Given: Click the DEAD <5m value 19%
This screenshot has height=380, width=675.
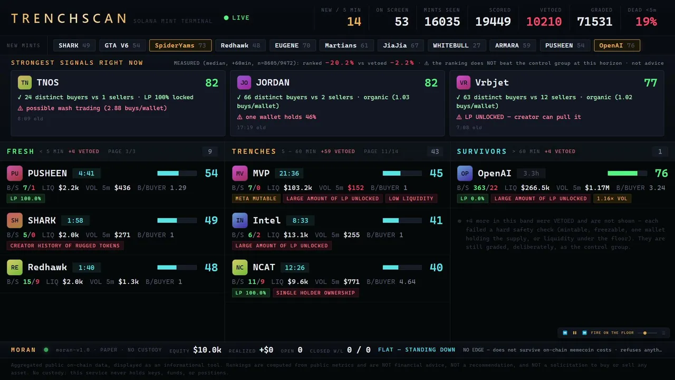Looking at the screenshot, I should click(645, 22).
